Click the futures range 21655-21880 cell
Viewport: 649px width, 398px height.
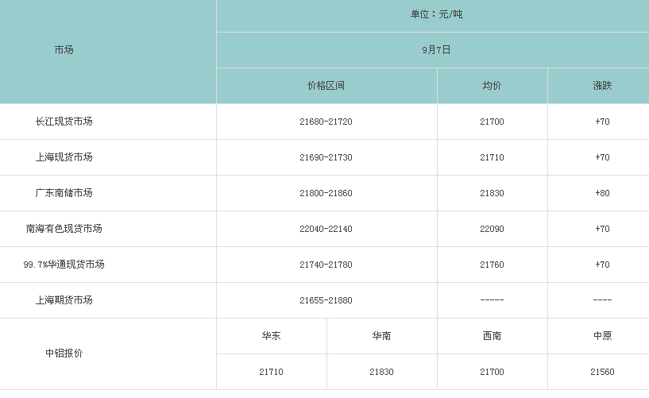(326, 300)
